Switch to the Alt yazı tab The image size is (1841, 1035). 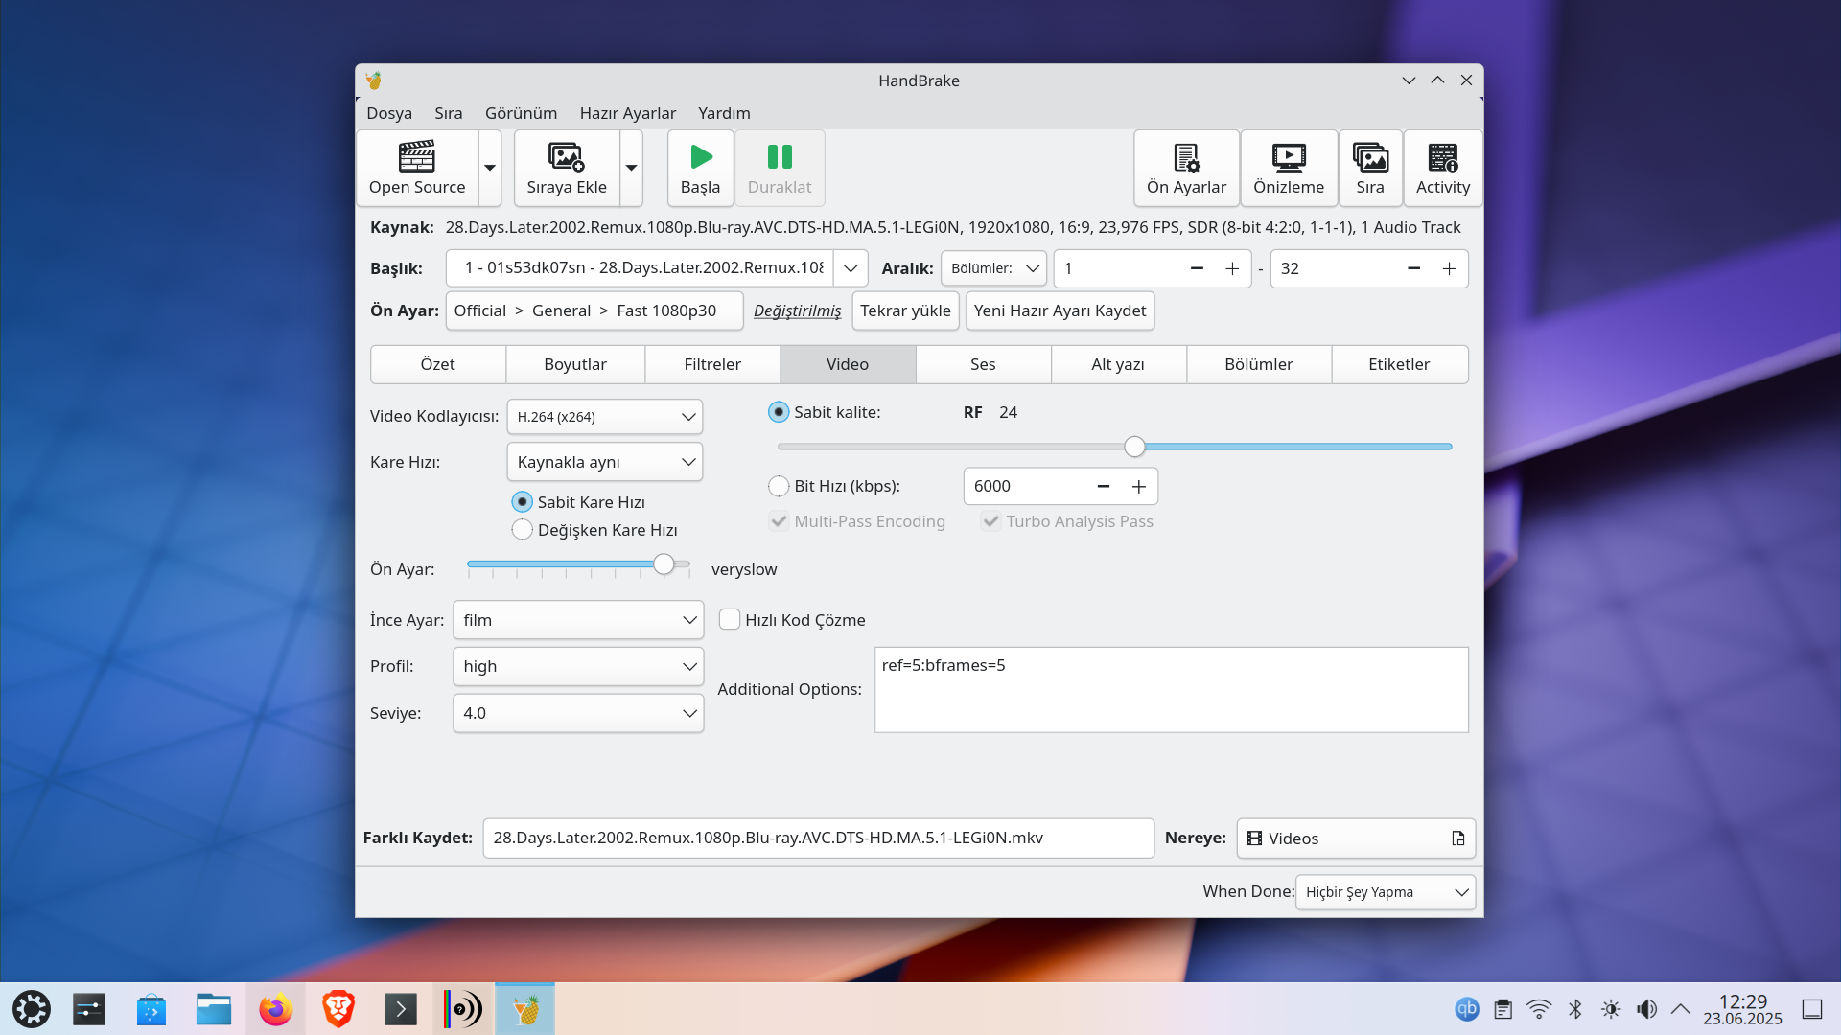1118,364
